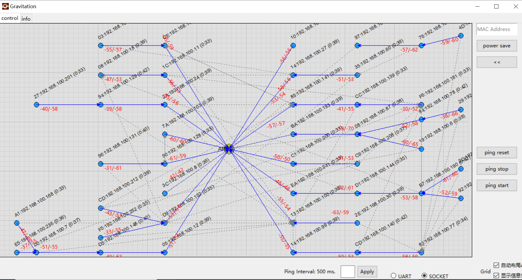Click node 19:192.168.100.6
This screenshot has width=522, height=280.
pos(421,149)
